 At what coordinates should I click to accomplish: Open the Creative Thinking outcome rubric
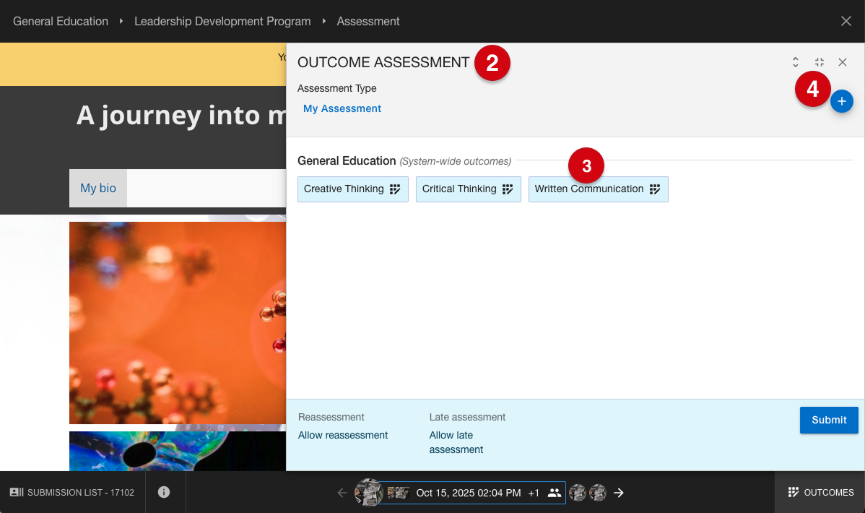pyautogui.click(x=352, y=189)
